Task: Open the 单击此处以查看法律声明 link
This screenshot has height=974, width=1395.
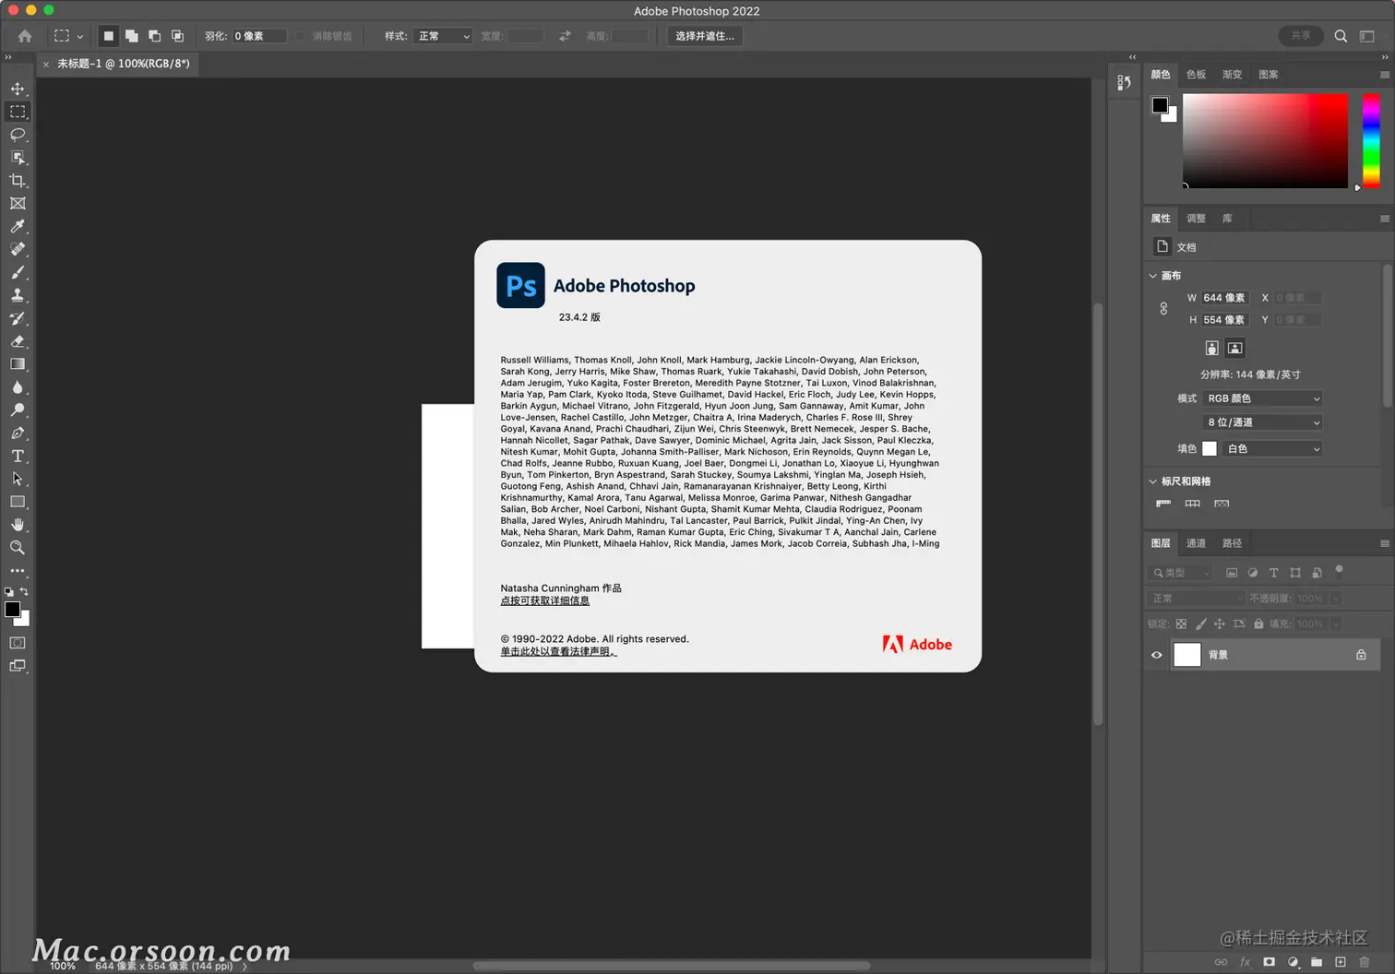Action: pyautogui.click(x=558, y=651)
